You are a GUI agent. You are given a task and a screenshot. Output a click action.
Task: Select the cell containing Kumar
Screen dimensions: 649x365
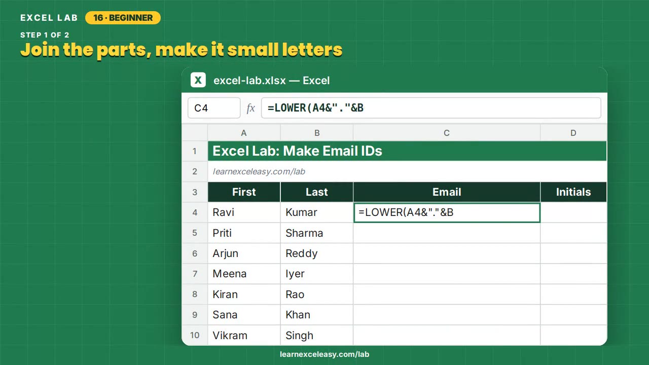coord(317,212)
